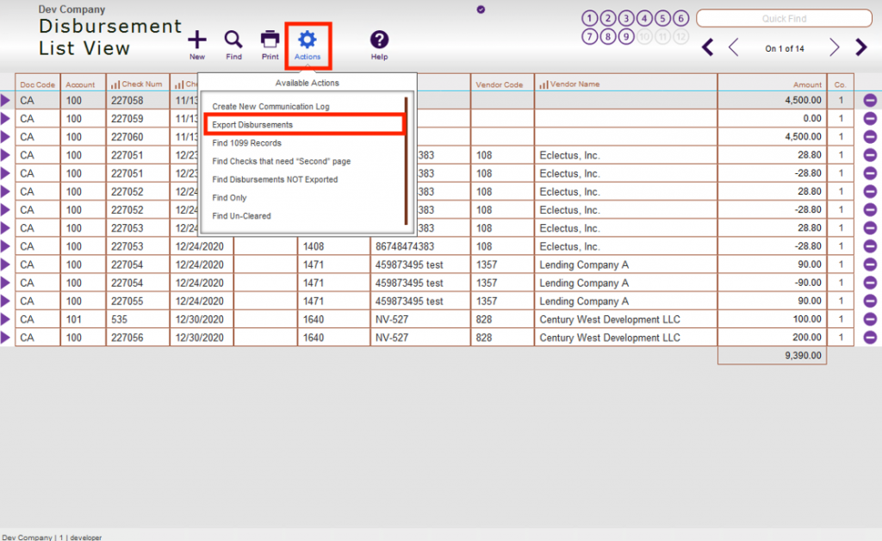Click minus icon on Lending Company A -90.00 row
Image resolution: width=882 pixels, height=541 pixels.
870,283
